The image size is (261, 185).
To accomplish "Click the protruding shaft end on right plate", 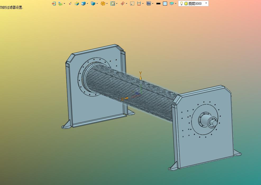I will 214,123.
